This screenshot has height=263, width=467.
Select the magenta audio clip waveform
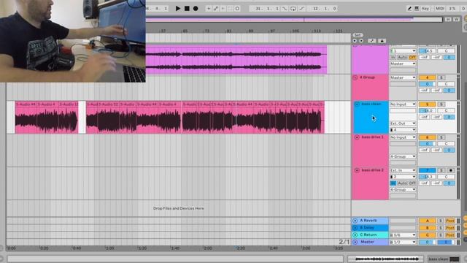236,60
